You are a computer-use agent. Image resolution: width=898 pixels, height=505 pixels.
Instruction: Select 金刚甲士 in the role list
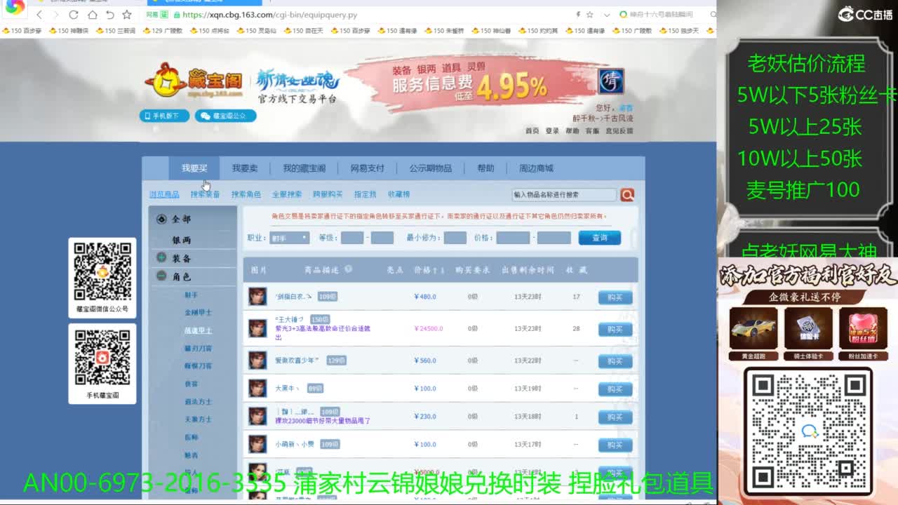[198, 313]
